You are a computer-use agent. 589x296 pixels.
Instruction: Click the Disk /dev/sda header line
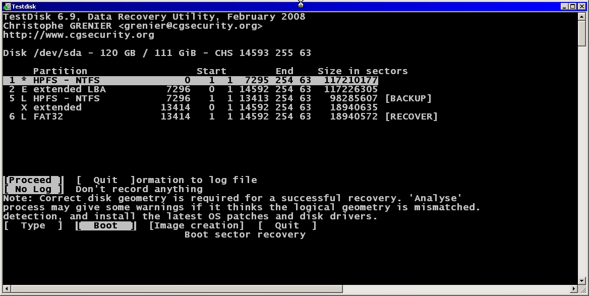point(157,53)
